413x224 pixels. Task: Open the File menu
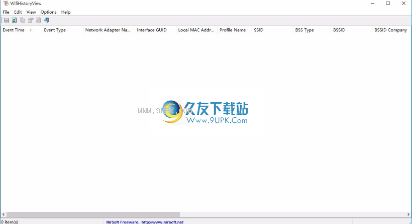[6, 12]
